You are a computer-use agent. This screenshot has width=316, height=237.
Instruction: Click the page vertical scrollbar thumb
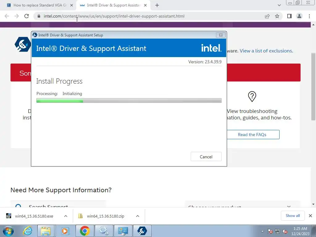coord(313,87)
